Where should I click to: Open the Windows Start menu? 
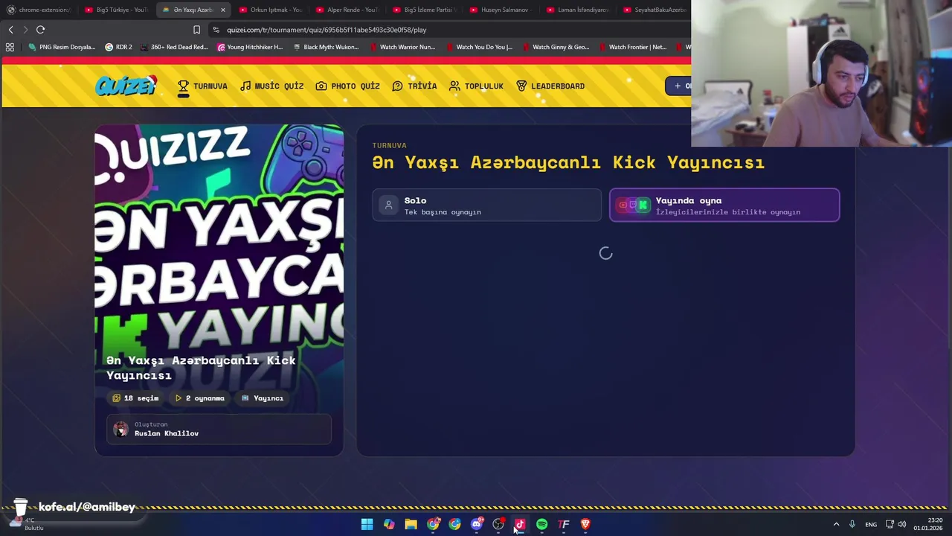(367, 524)
